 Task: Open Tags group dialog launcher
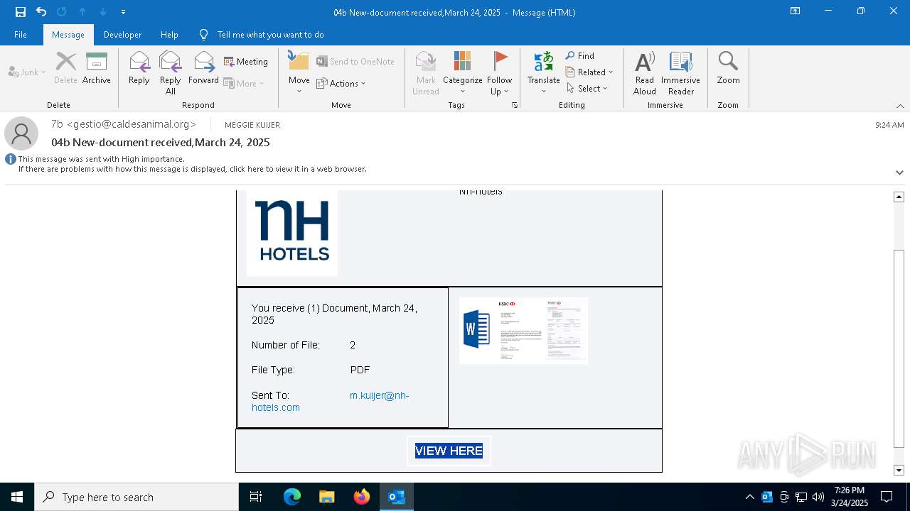515,105
